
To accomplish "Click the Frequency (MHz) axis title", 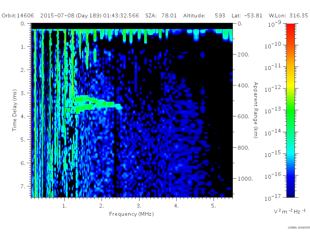I will [131, 214].
